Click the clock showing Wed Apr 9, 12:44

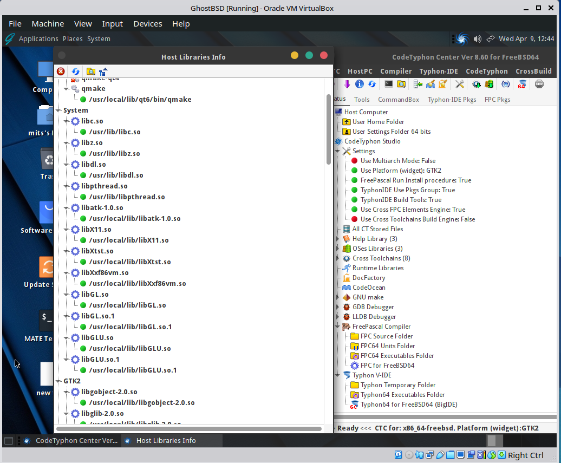click(526, 38)
